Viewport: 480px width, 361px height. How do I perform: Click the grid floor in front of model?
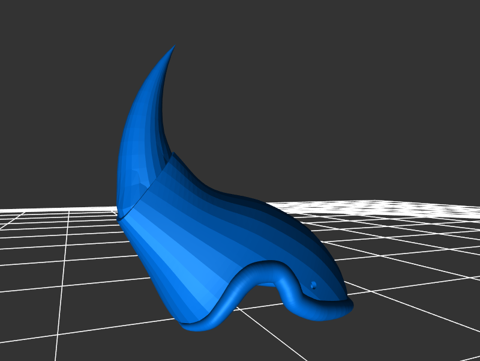(270, 342)
